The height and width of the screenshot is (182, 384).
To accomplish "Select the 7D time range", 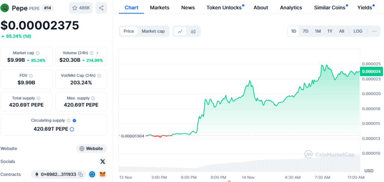I will coord(306,31).
